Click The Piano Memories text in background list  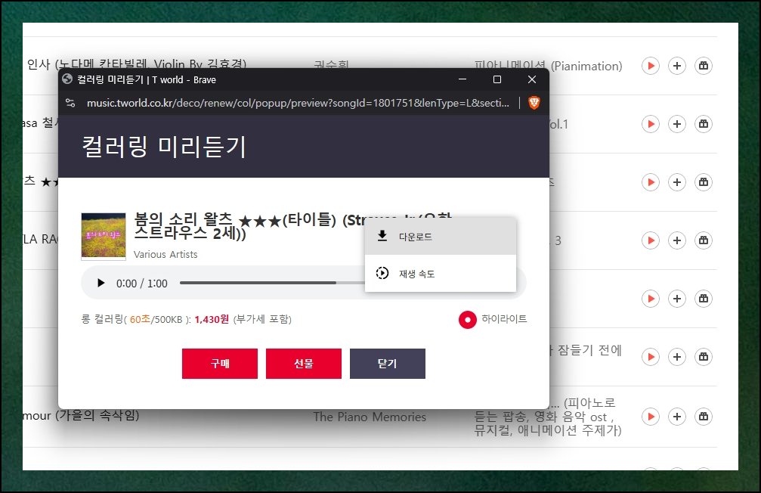pyautogui.click(x=370, y=417)
